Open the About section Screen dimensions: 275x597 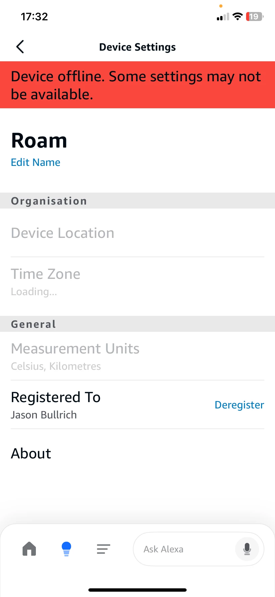(x=31, y=453)
